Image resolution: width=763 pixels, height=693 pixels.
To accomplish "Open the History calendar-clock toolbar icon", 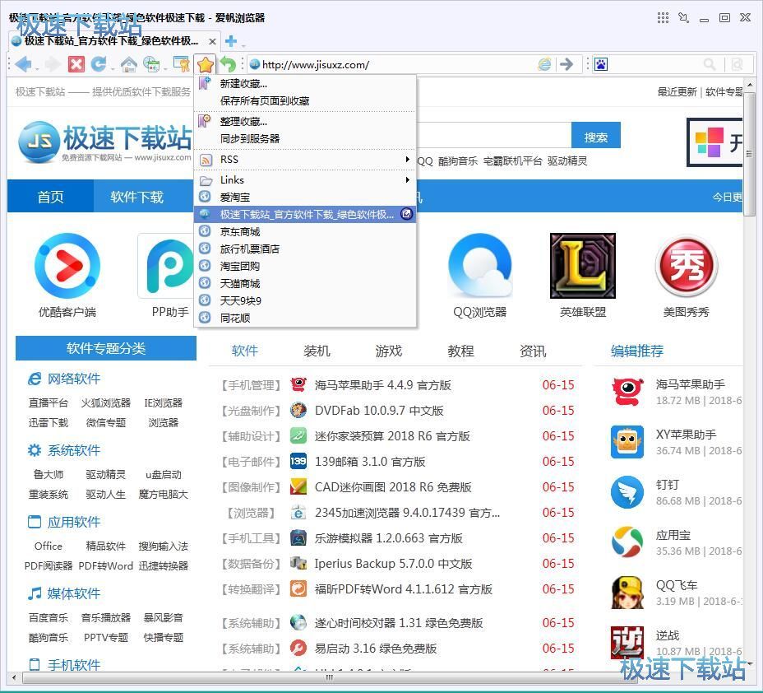I will (150, 64).
